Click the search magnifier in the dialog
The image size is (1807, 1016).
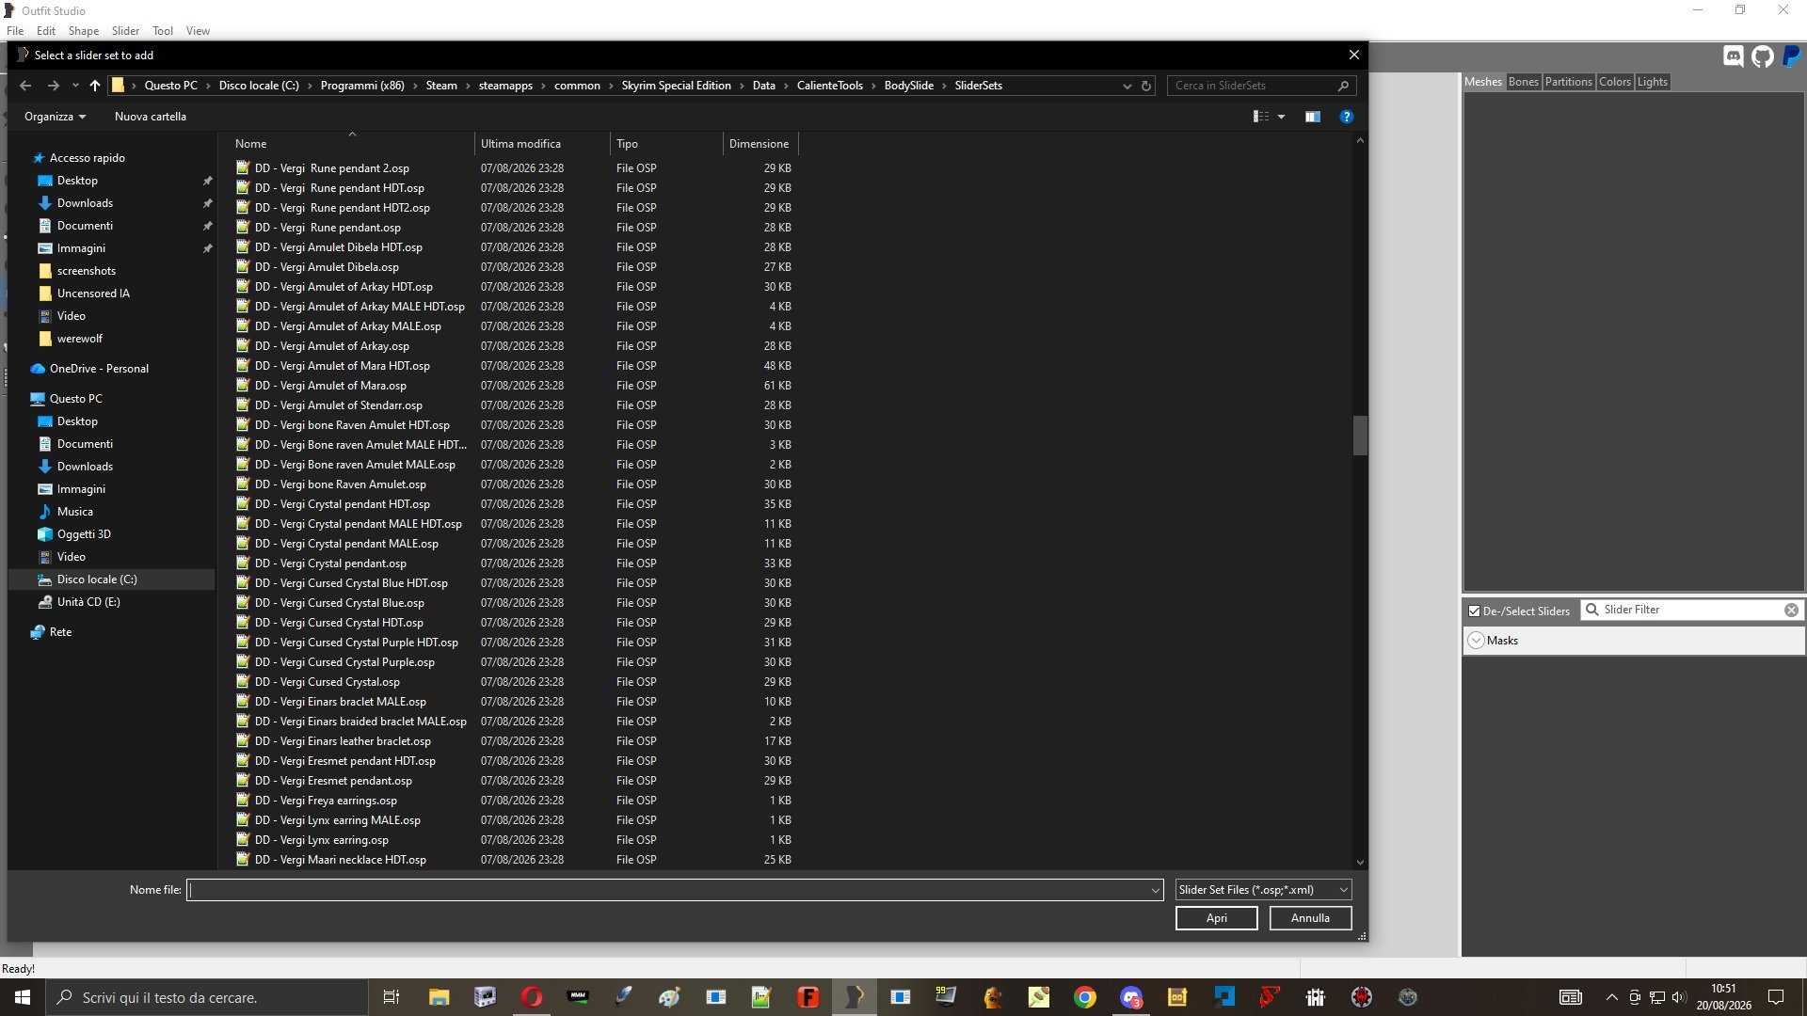tap(1343, 86)
